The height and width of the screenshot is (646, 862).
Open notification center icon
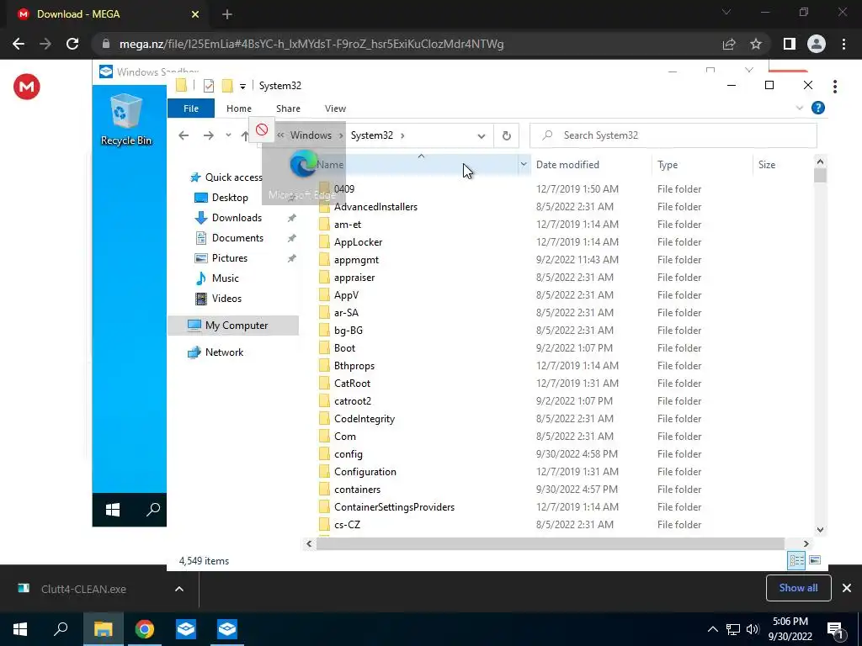[834, 629]
